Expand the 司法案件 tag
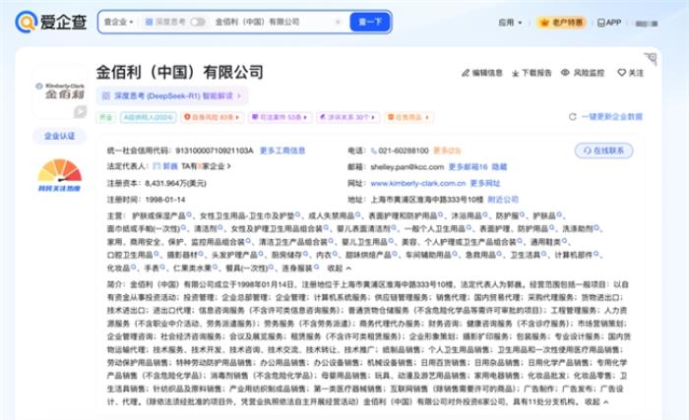Screen dimensions: 689x420 point(280,117)
